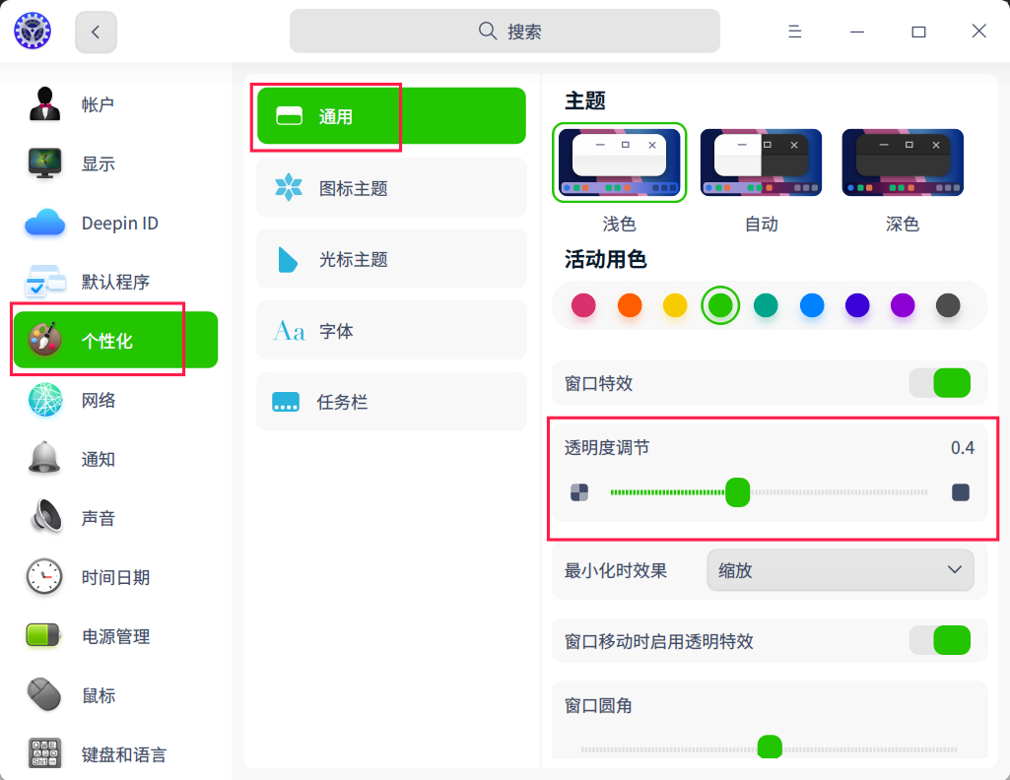
Task: Click the Icon Theme snowflake icon
Action: [x=289, y=187]
